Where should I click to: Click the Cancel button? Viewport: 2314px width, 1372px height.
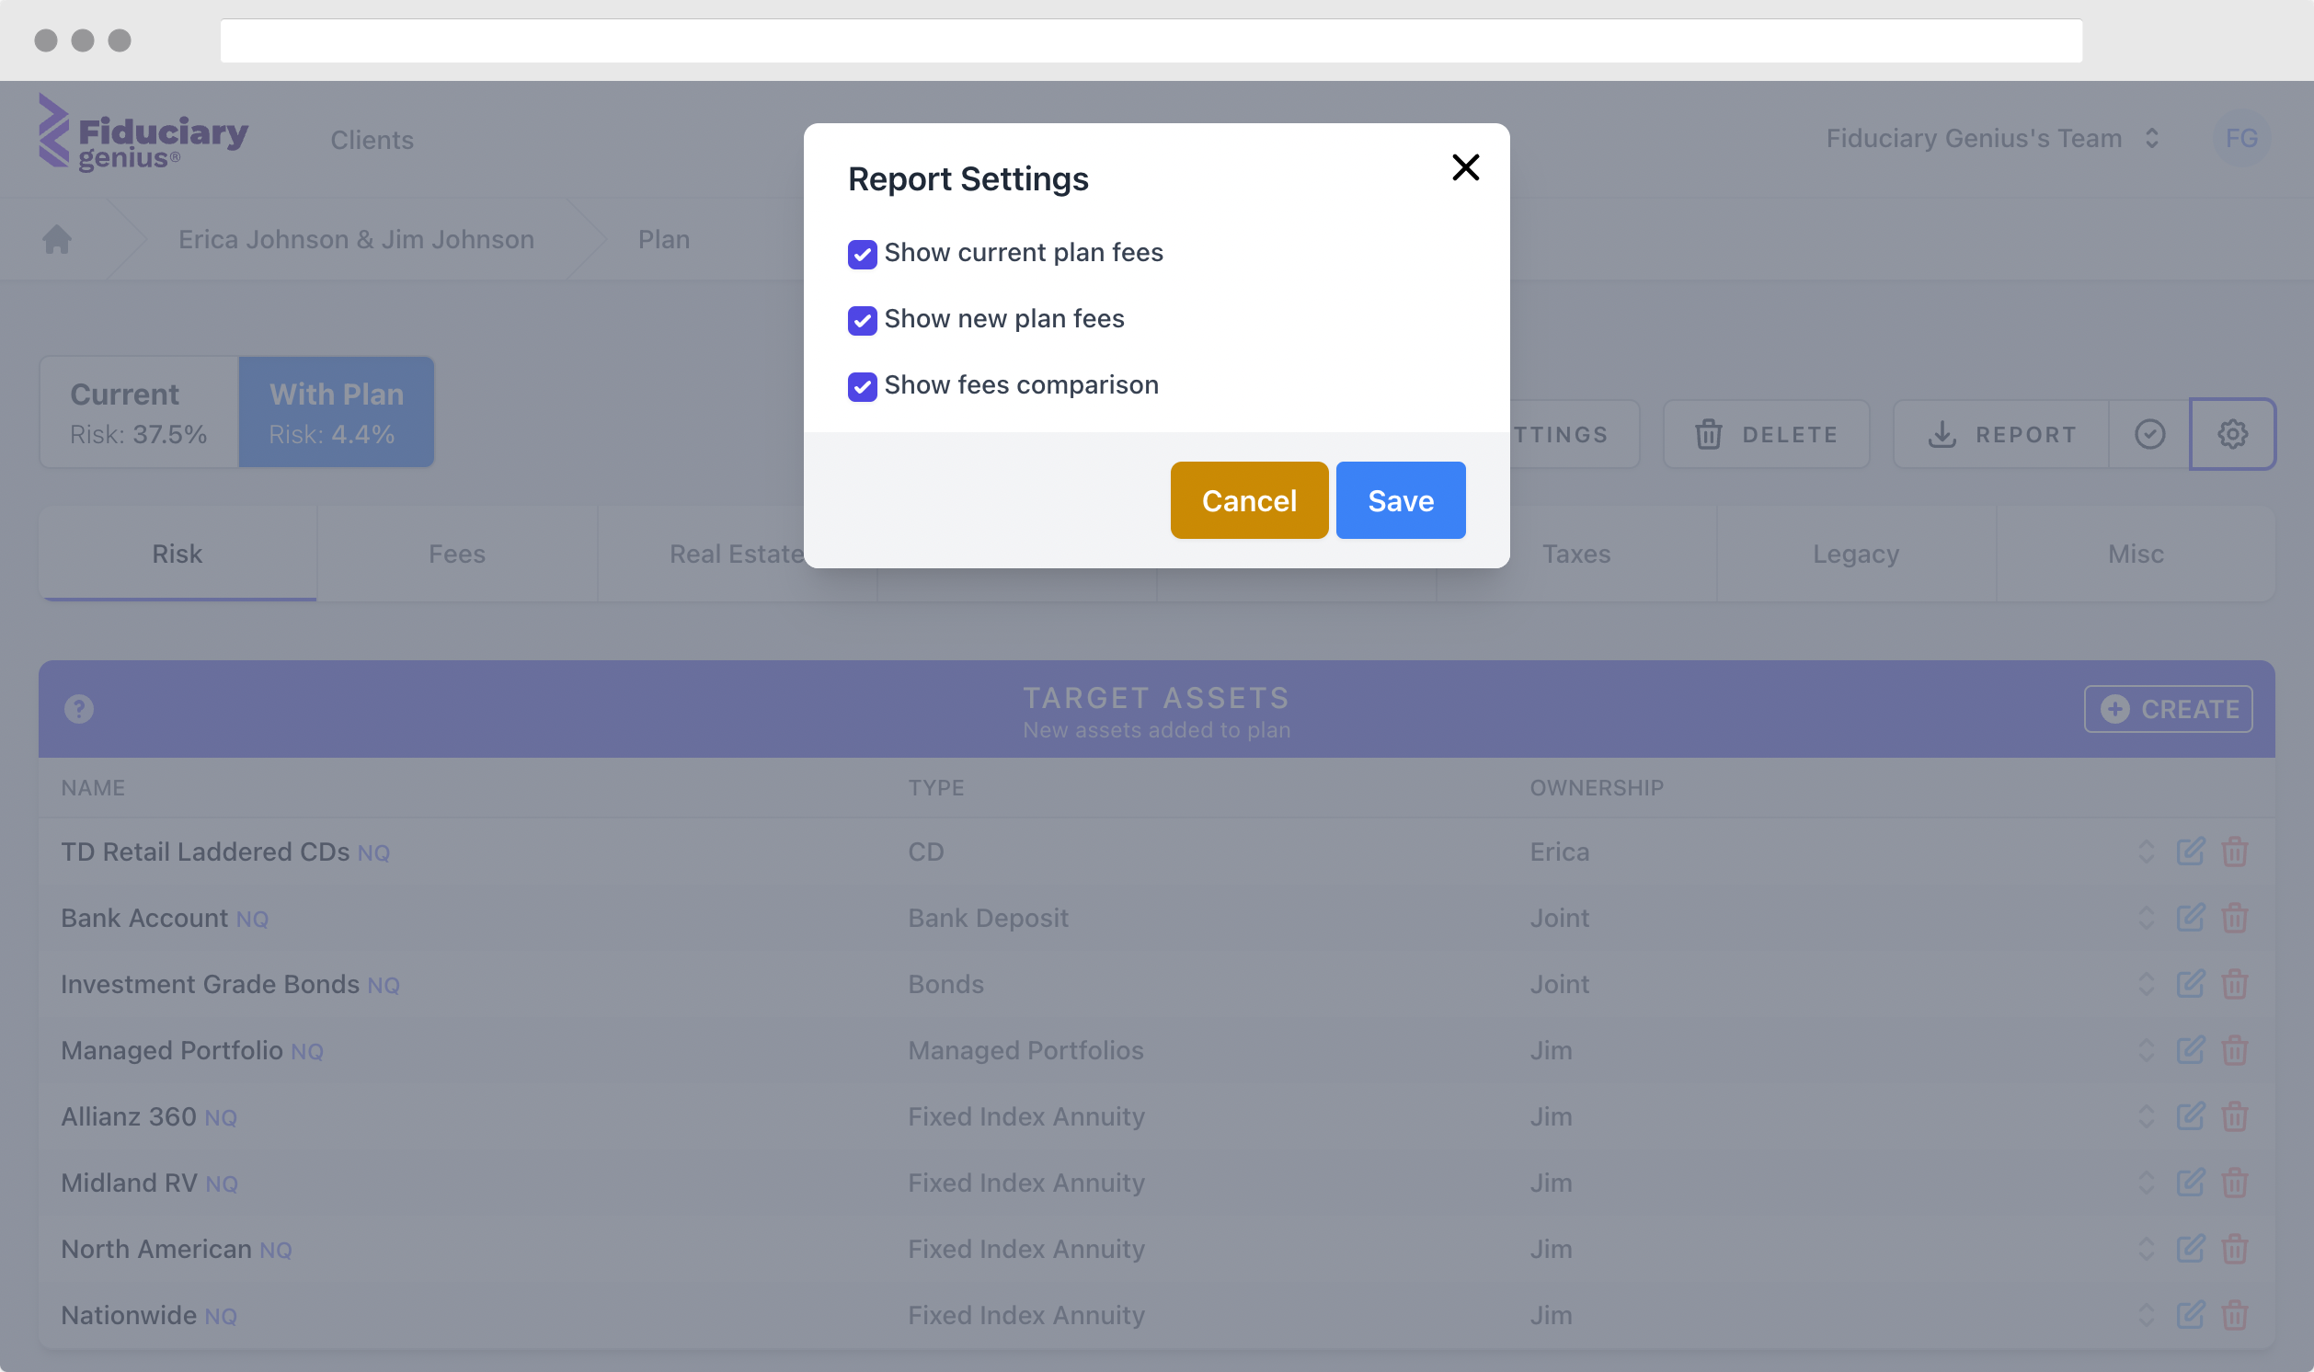1249,500
